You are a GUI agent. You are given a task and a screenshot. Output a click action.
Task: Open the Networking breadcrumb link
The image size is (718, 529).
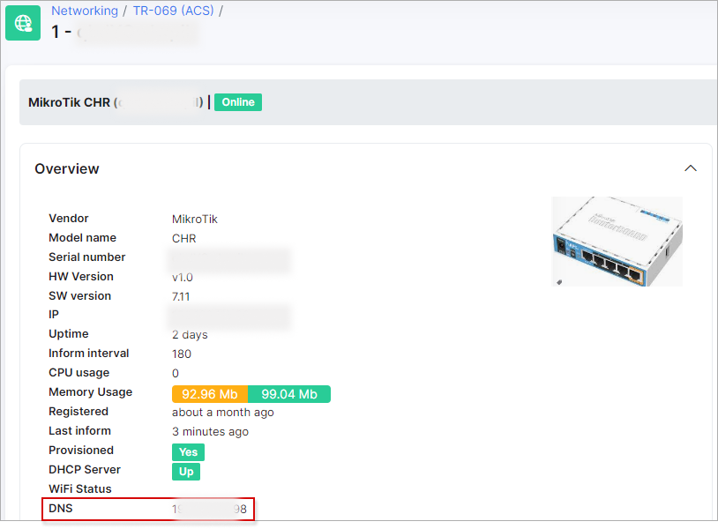pos(85,11)
